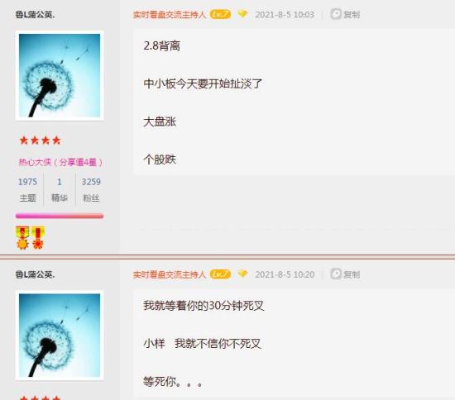
Task: Open the second dandelion avatar image
Action: [60, 336]
